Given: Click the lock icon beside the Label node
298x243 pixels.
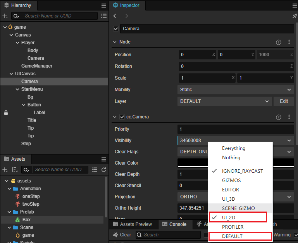Looking at the screenshot, I should point(6,113).
